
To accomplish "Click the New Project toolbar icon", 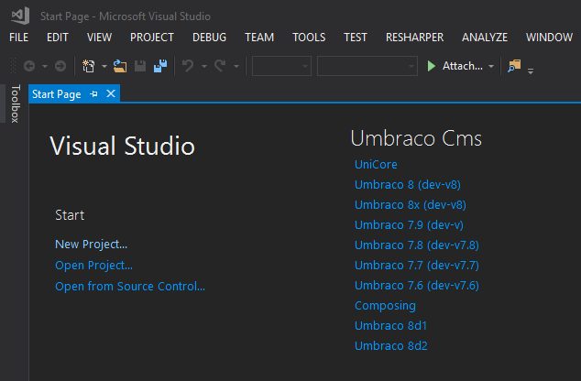I will click(88, 66).
